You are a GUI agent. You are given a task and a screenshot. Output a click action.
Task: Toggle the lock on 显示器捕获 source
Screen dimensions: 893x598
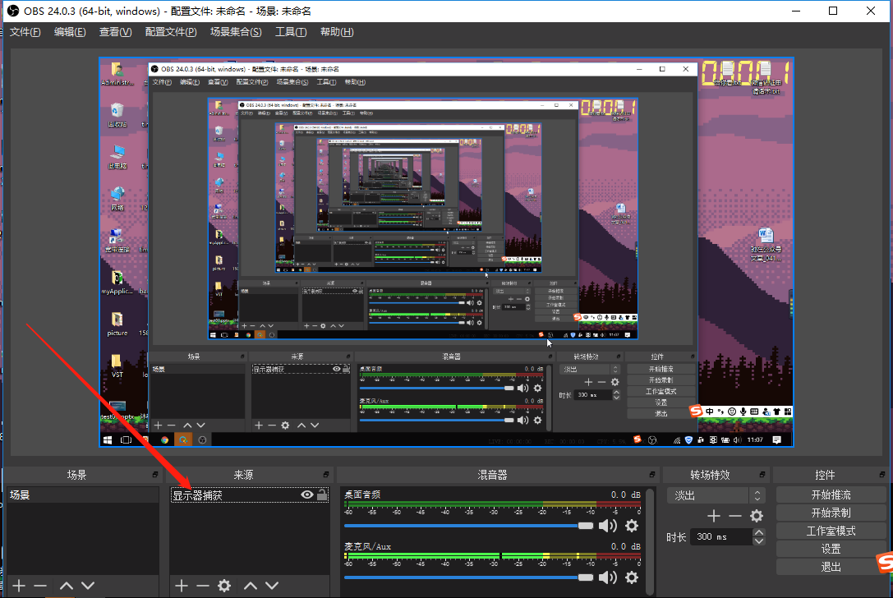point(322,495)
